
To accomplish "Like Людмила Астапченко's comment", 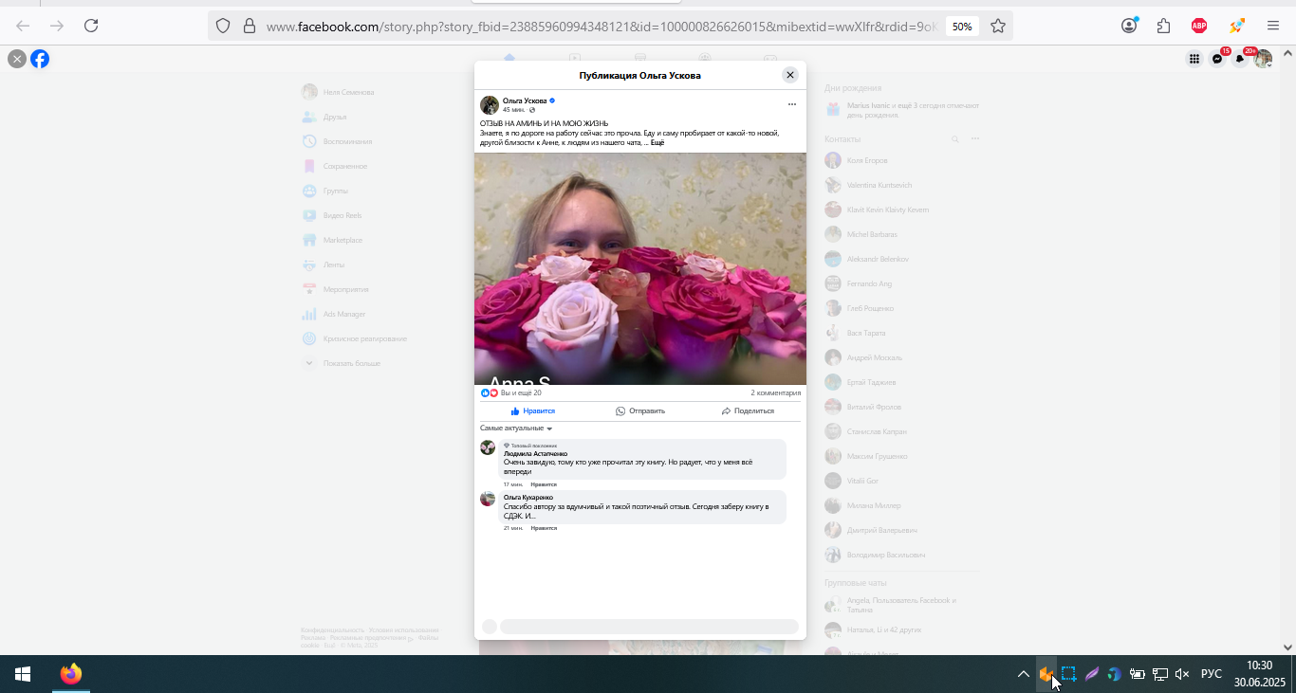I will [544, 484].
